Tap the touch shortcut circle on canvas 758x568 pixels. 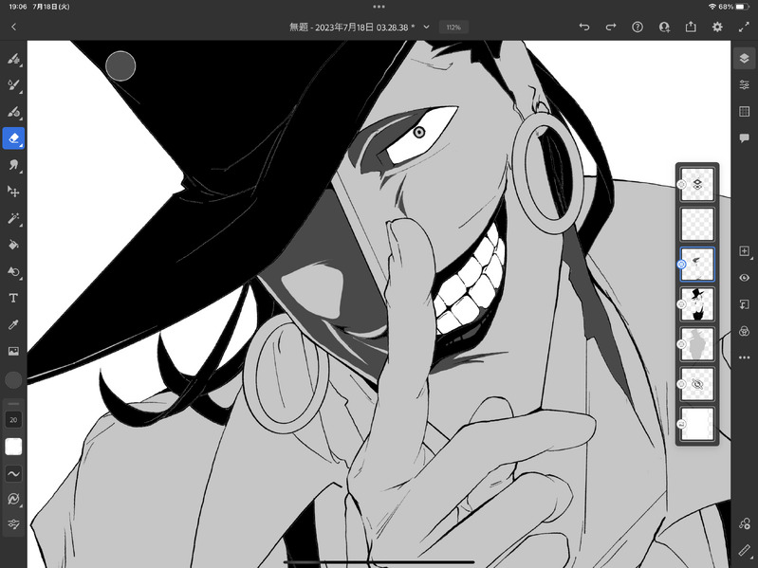(x=120, y=66)
